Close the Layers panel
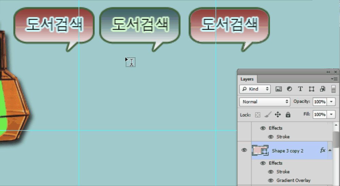The image size is (340, 186). click(x=336, y=72)
